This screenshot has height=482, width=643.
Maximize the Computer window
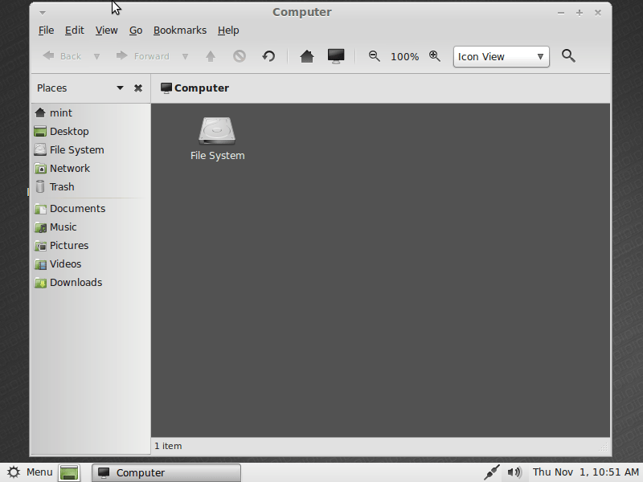(580, 13)
